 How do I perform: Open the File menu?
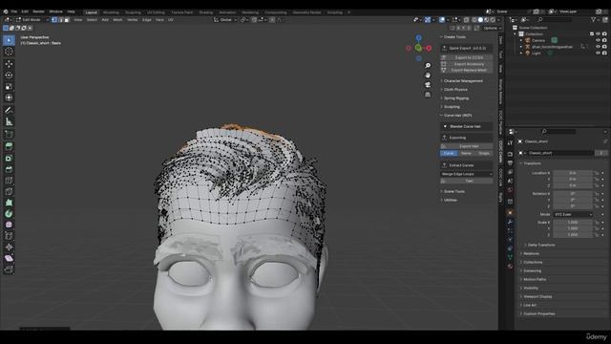point(14,11)
